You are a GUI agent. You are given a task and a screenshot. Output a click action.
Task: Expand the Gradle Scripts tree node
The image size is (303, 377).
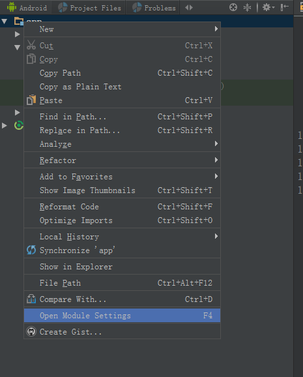click(5, 125)
